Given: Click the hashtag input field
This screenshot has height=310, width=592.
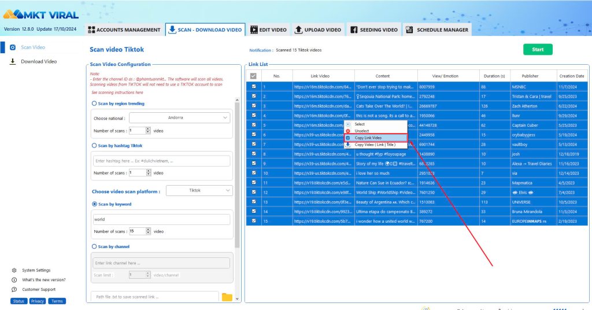Looking at the screenshot, I should 162,161.
